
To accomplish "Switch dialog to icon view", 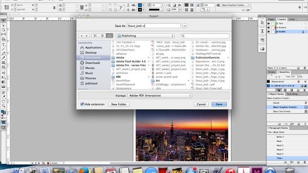I will coord(95,36).
